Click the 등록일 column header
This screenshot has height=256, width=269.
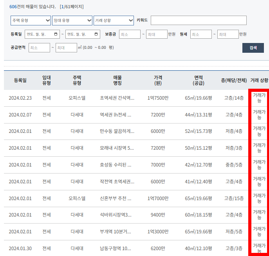tap(20, 80)
